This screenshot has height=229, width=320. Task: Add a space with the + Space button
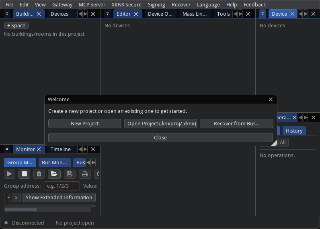(16, 25)
